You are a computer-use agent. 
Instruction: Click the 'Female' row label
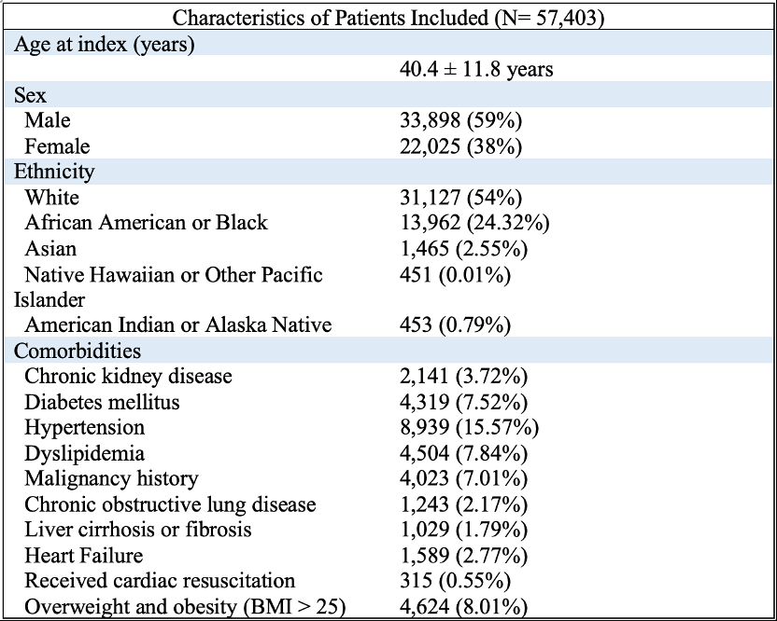(57, 146)
